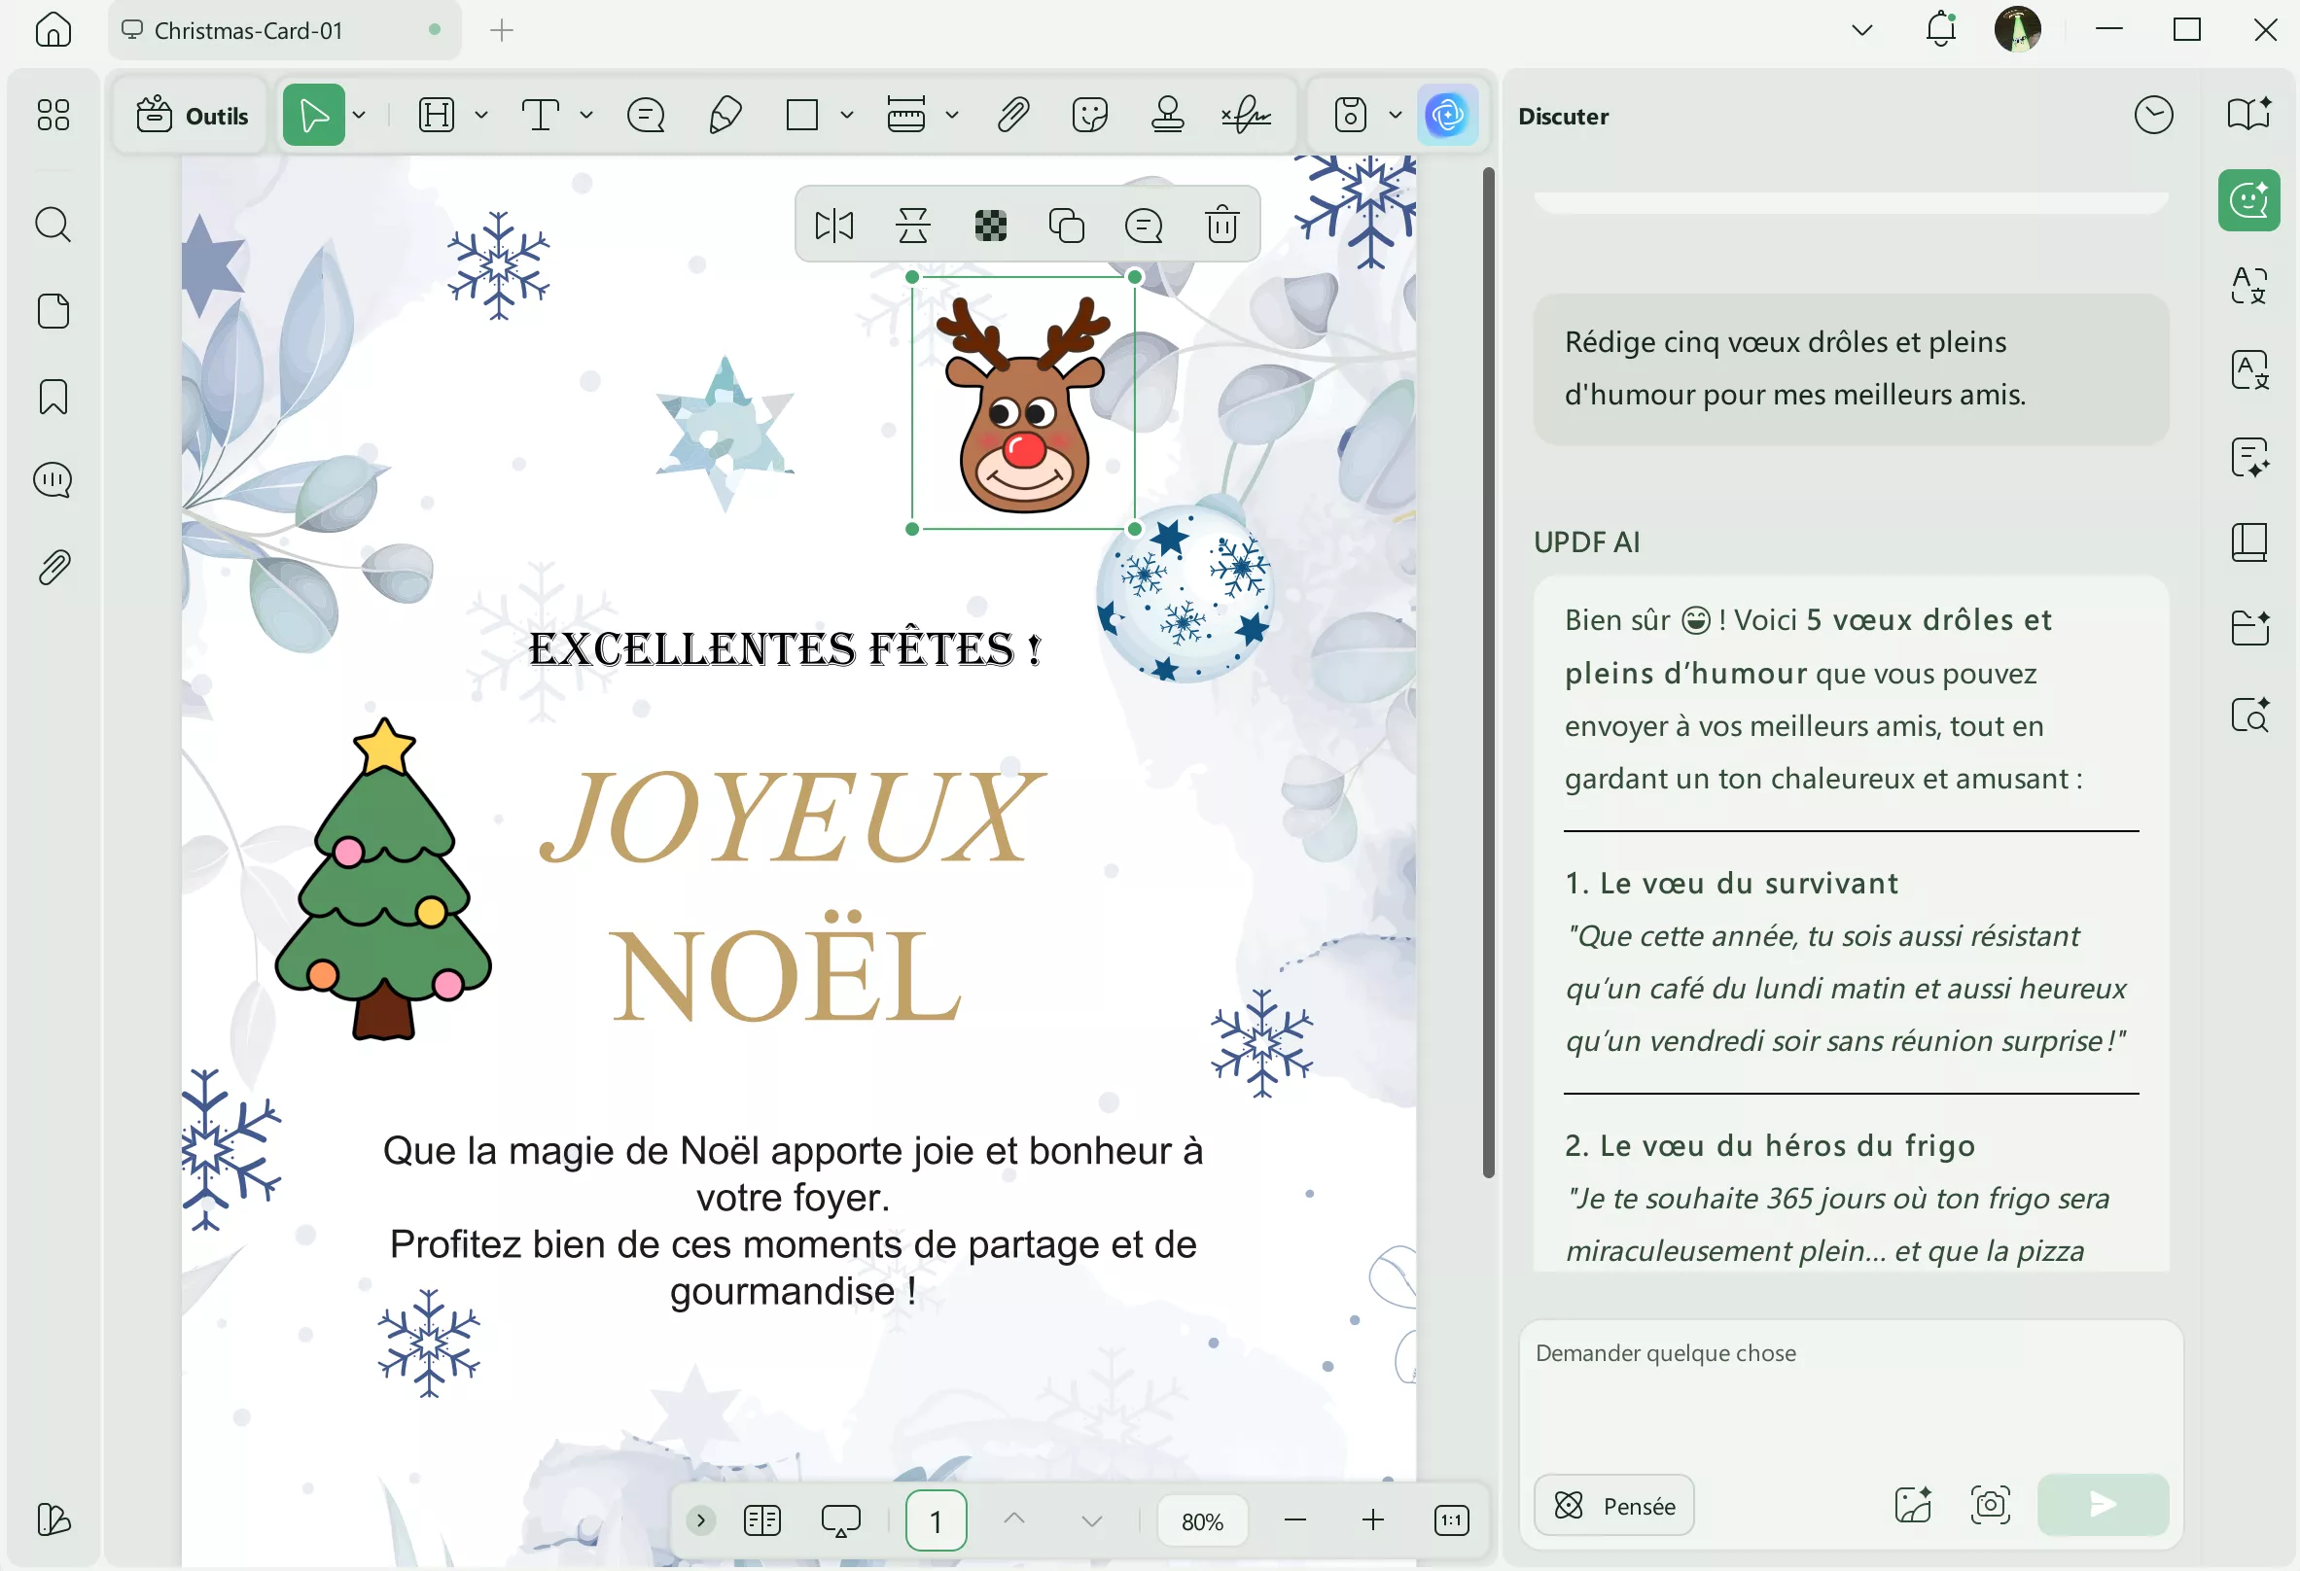The width and height of the screenshot is (2300, 1571).
Task: Select the comment note tool
Action: [x=646, y=116]
